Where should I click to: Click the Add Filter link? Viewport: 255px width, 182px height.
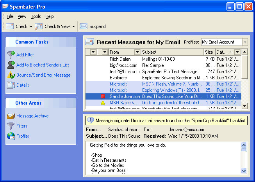[25, 55]
